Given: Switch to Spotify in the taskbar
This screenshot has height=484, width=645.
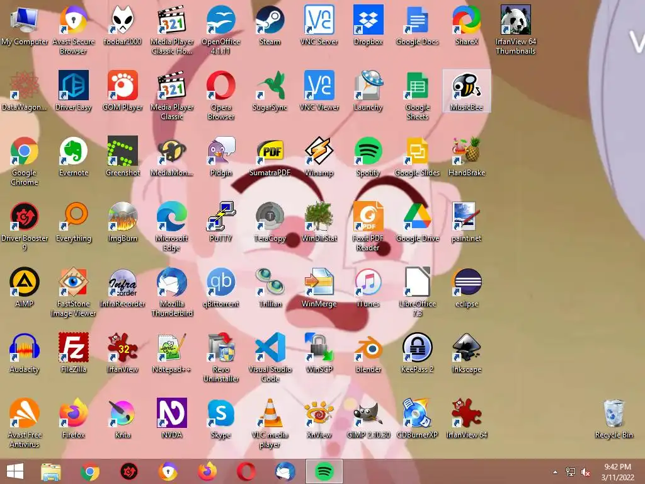Looking at the screenshot, I should pos(324,471).
